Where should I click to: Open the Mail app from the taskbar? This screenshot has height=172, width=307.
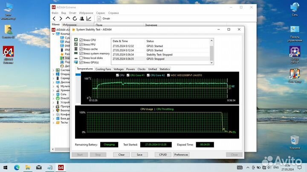[x=39, y=167]
